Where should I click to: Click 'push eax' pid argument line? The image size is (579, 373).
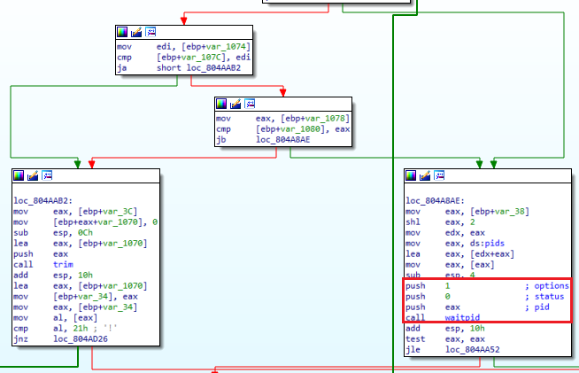[x=477, y=307]
